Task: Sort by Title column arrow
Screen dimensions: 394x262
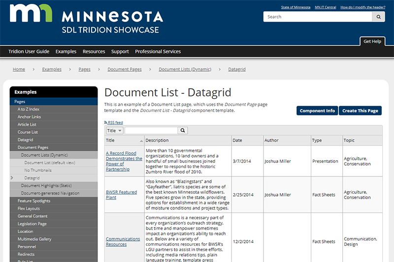Action: 141,141
